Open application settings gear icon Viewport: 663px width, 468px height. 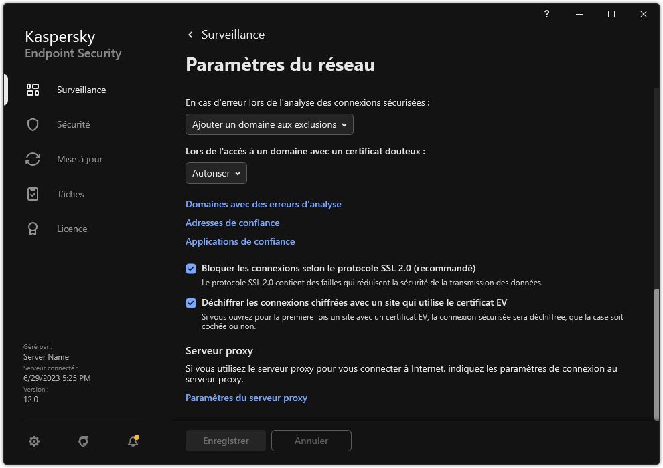click(33, 441)
